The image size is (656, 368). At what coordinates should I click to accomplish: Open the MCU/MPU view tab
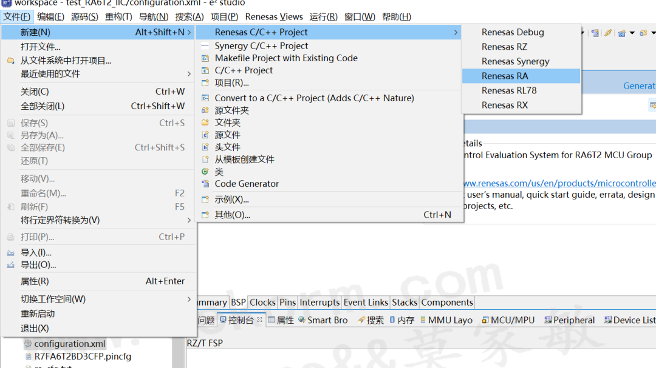coord(508,320)
